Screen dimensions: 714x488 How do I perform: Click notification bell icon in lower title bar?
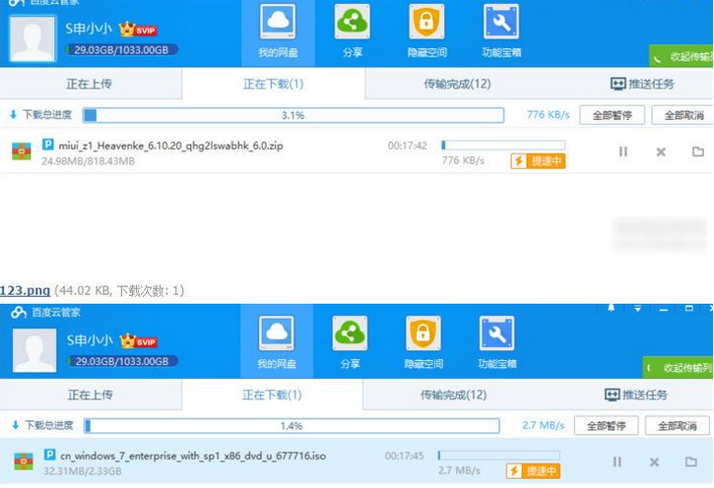(612, 308)
